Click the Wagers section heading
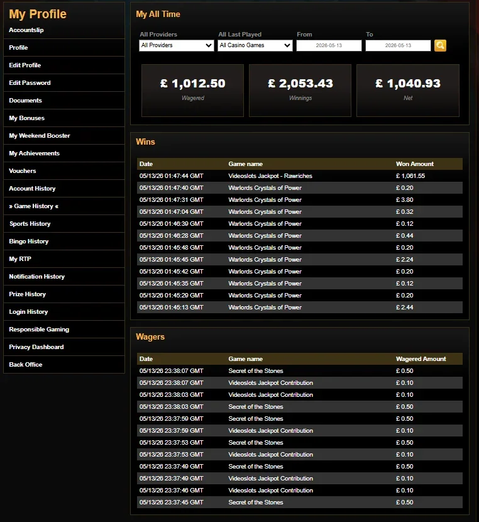Image resolution: width=479 pixels, height=522 pixels. [x=150, y=337]
